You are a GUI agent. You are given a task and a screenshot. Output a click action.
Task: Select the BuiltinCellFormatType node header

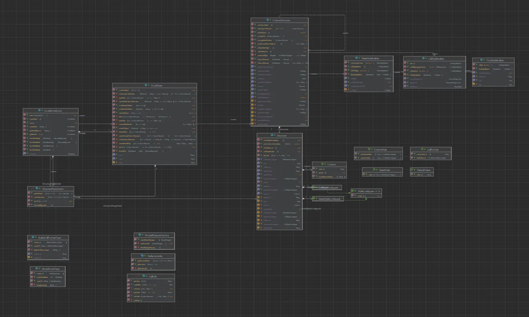click(x=50, y=237)
